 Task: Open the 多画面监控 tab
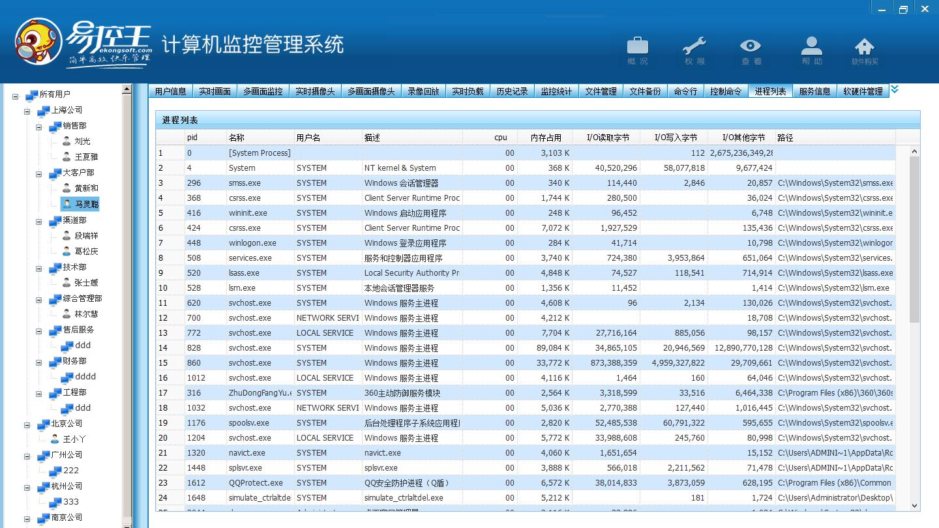click(x=263, y=91)
